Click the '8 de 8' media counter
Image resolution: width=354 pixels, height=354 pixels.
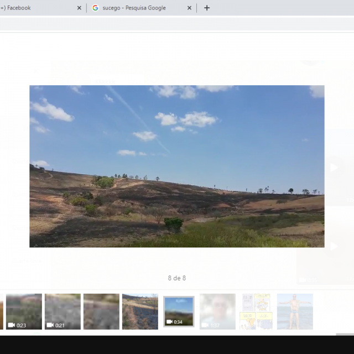tap(177, 278)
